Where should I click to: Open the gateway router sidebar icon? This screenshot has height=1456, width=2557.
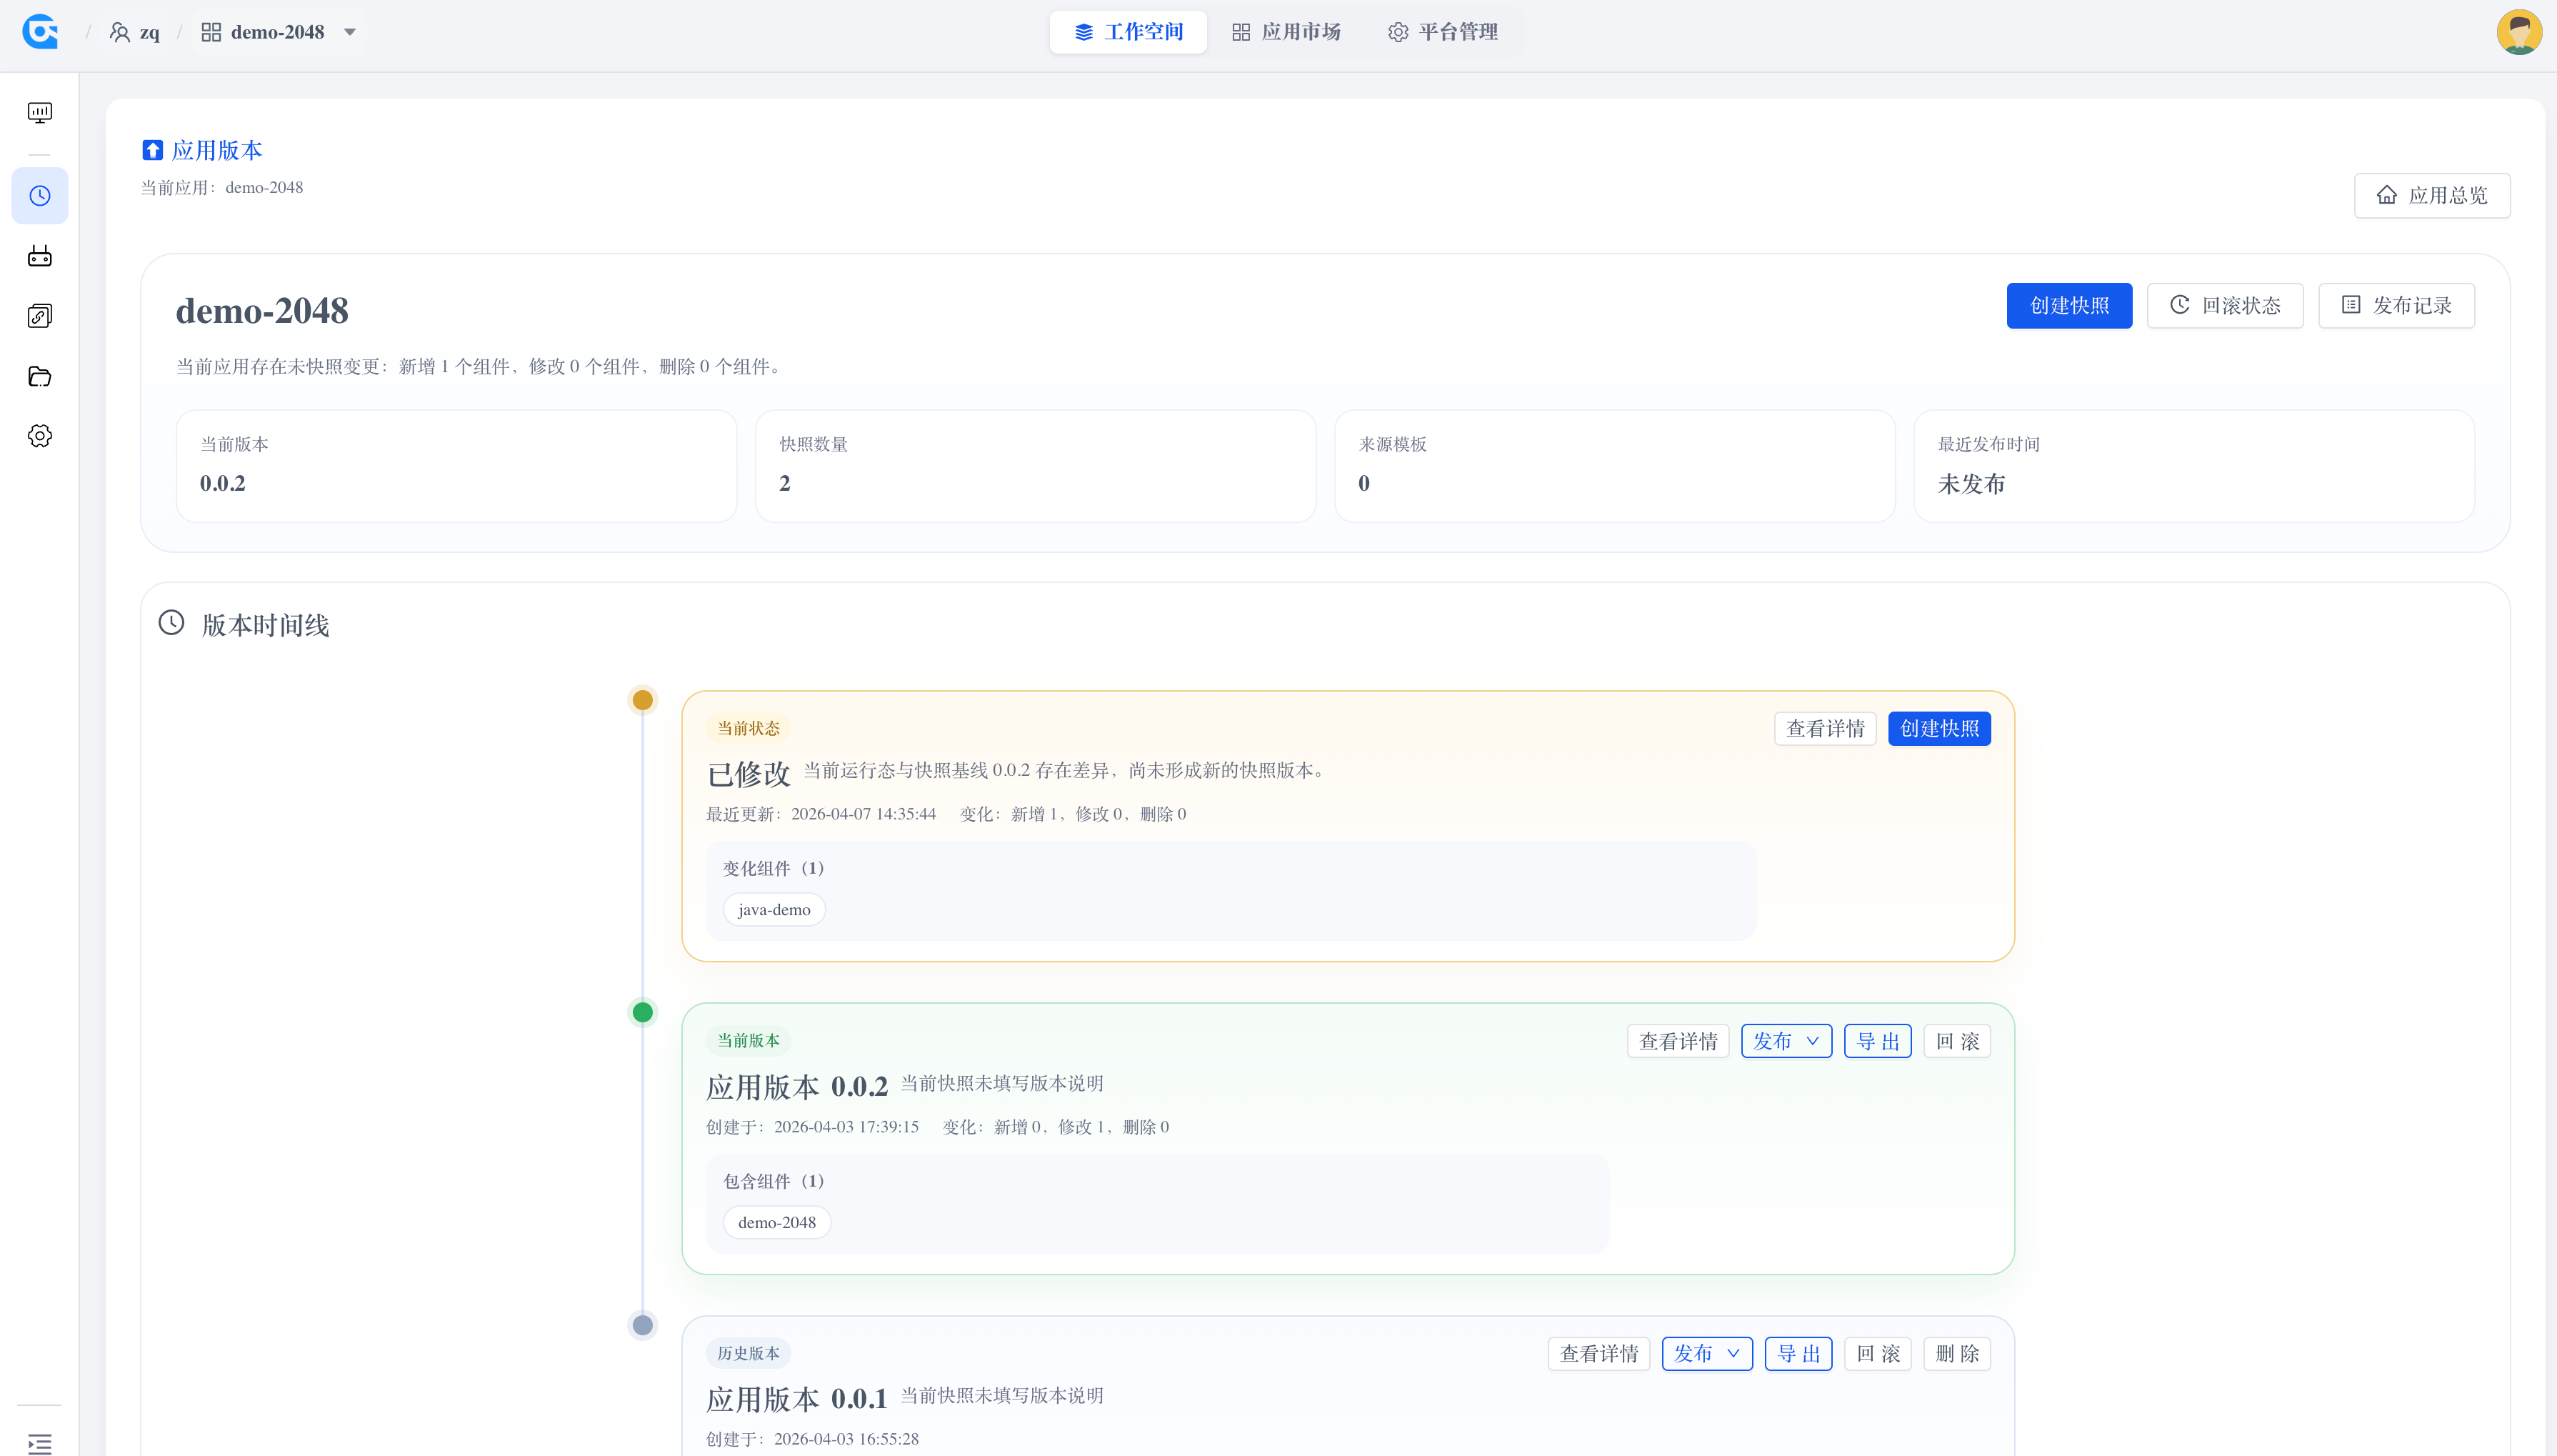pos(40,256)
